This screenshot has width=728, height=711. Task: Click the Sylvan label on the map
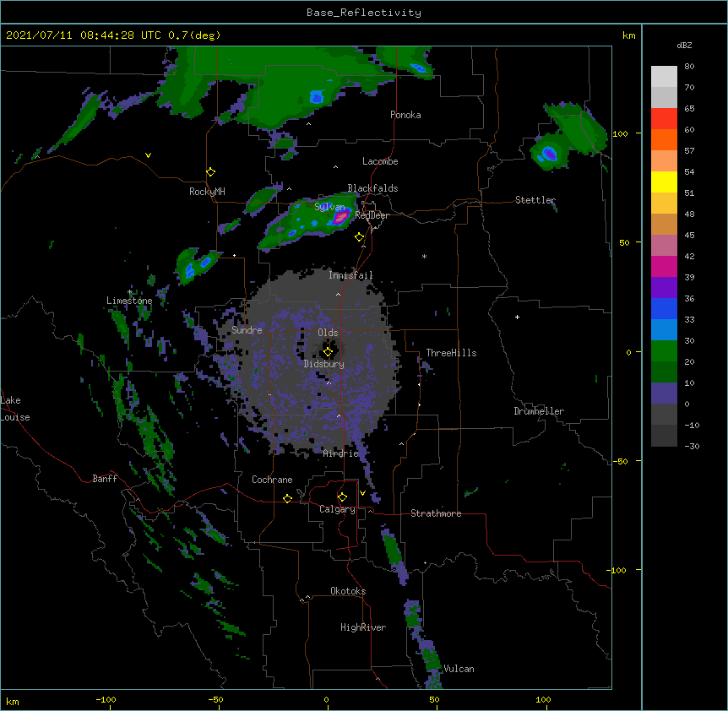[329, 207]
